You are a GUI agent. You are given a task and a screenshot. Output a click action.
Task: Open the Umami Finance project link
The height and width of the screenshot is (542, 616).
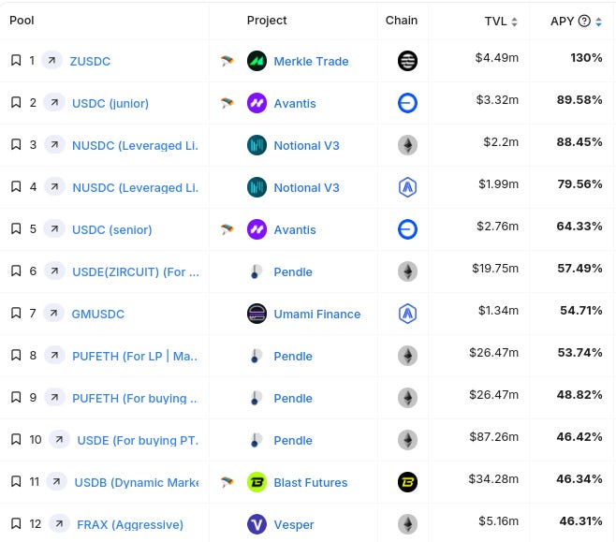[317, 314]
